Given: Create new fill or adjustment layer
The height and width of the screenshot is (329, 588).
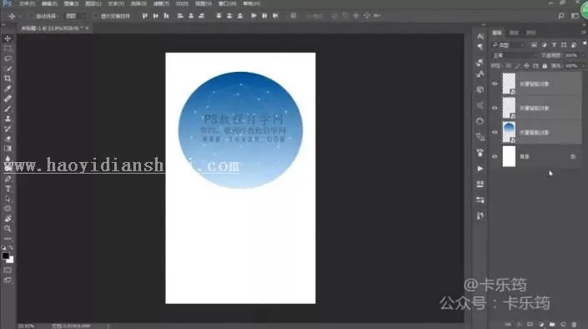Looking at the screenshot, I should pyautogui.click(x=541, y=324).
